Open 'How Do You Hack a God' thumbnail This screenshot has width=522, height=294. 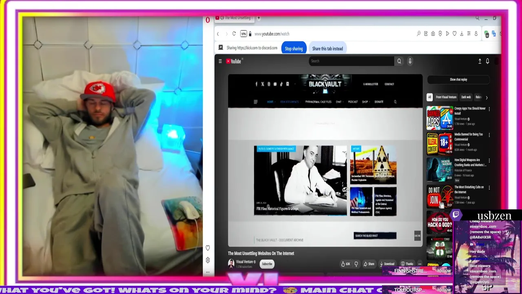pyautogui.click(x=440, y=222)
